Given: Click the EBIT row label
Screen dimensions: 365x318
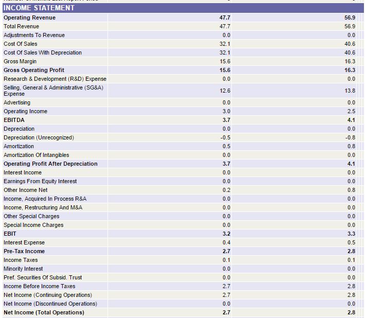Looking at the screenshot, I should point(10,234).
